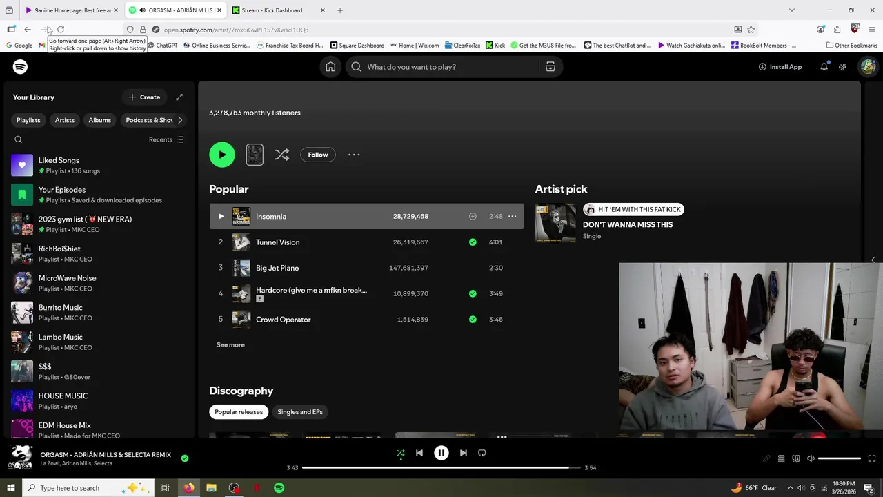Open the What's New notifications bell
883x497 pixels.
click(824, 67)
